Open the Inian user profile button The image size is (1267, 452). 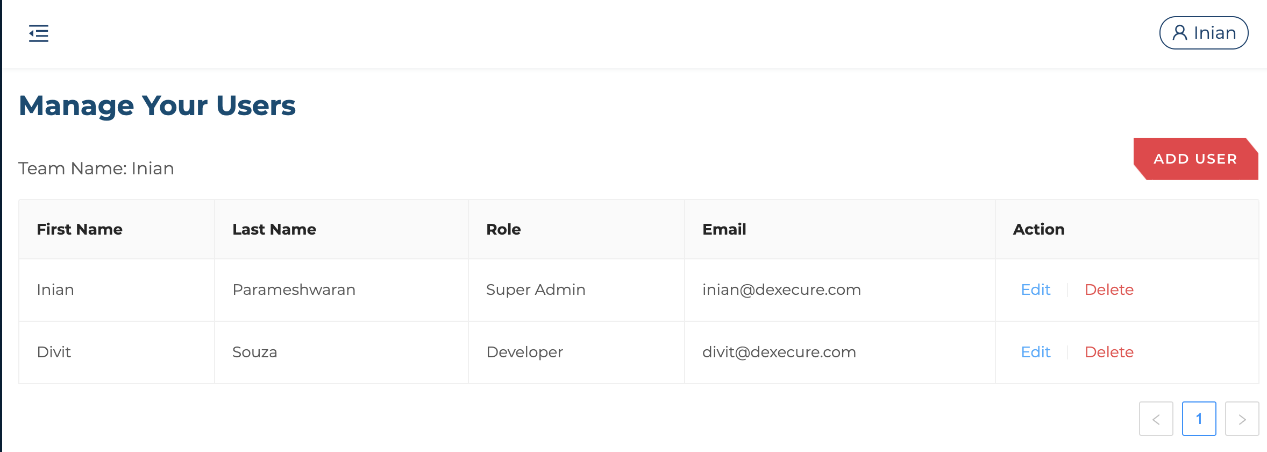pos(1204,33)
